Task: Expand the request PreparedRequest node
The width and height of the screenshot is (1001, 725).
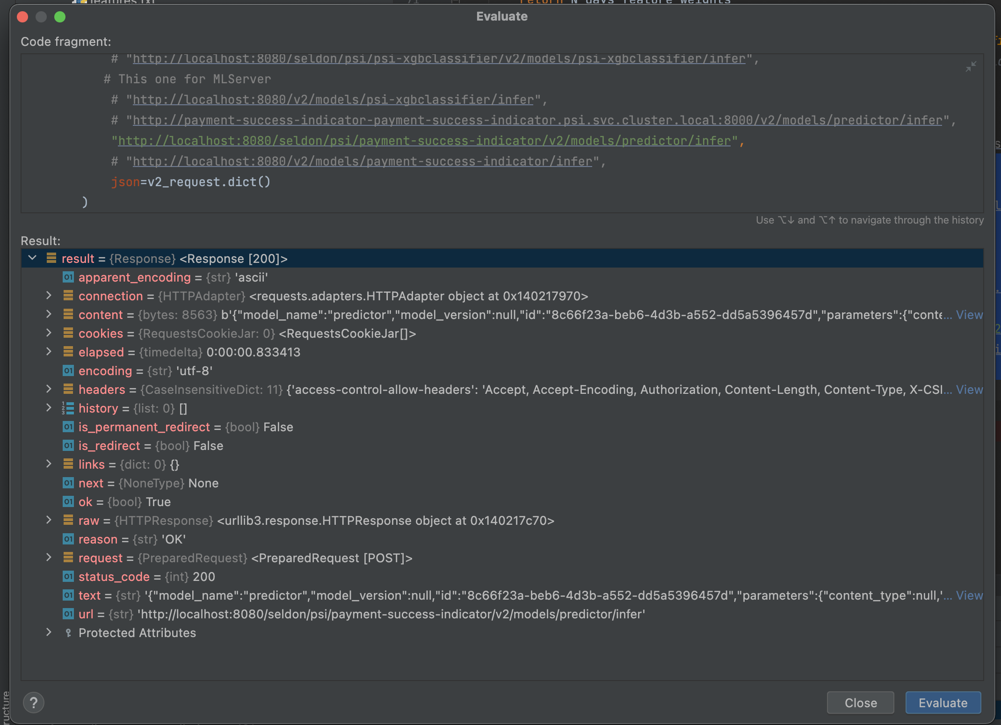Action: click(49, 558)
